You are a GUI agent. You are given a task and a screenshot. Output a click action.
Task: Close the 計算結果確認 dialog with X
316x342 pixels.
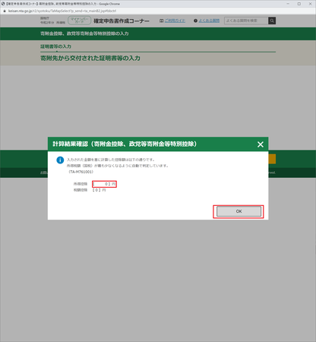(x=261, y=144)
